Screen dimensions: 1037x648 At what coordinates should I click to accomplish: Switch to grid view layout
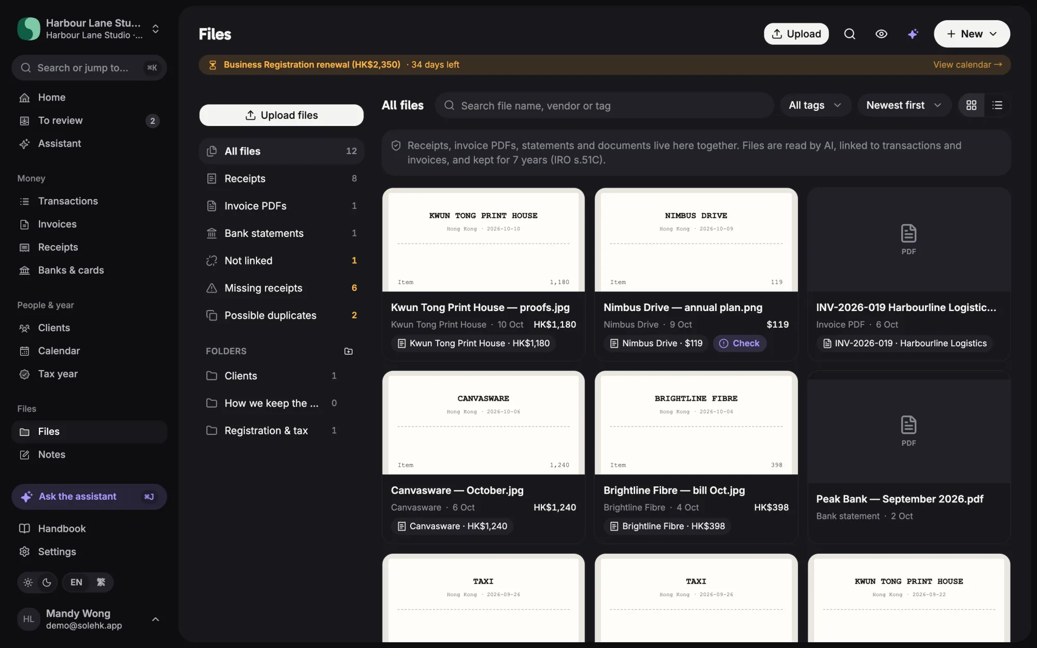pyautogui.click(x=971, y=105)
